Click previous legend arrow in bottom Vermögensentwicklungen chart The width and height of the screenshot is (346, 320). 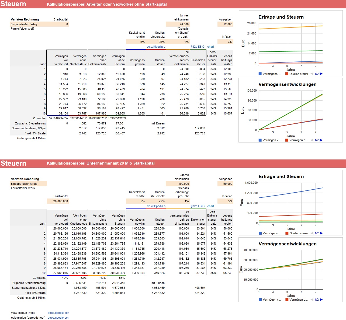click(312, 300)
